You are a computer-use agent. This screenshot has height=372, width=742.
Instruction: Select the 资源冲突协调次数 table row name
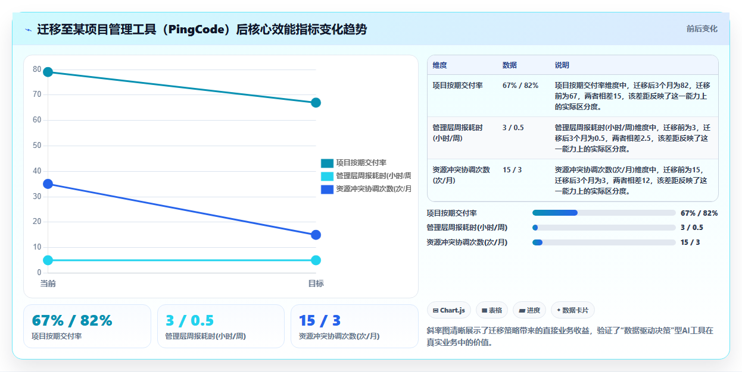461,175
